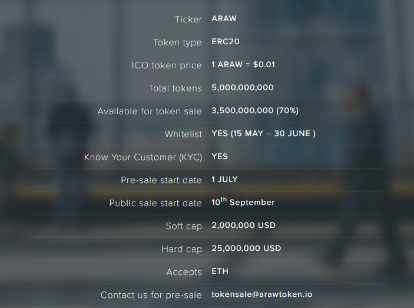Click the ETH accepted currency value
This screenshot has height=308, width=414.
[x=220, y=271]
